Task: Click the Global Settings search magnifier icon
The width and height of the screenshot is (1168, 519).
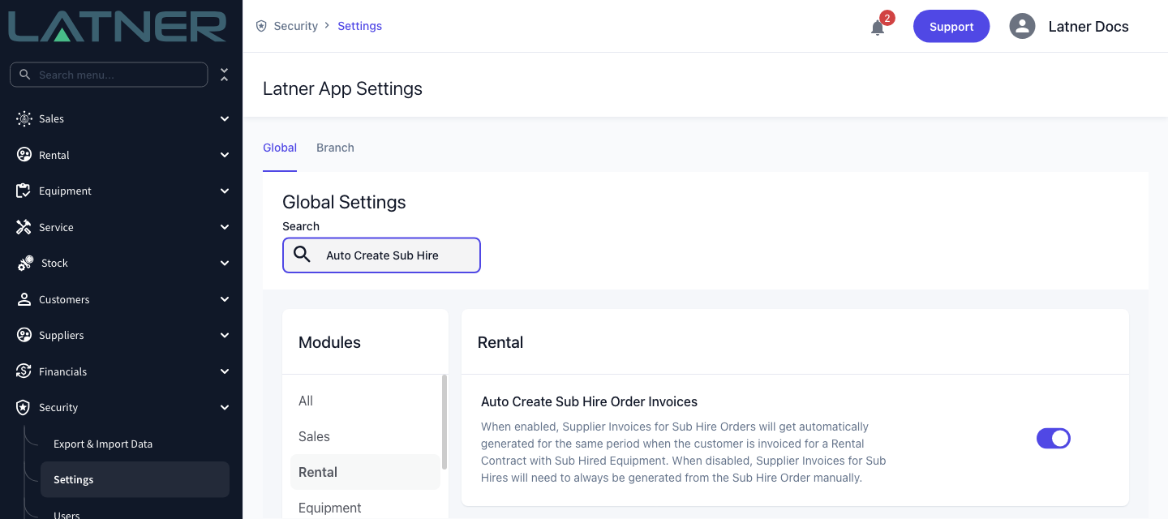Action: [303, 255]
